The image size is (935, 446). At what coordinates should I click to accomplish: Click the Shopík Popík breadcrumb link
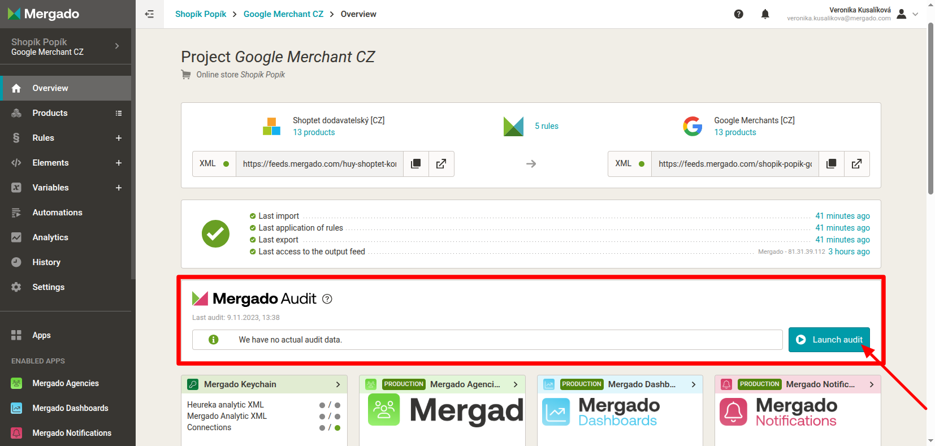tap(201, 14)
